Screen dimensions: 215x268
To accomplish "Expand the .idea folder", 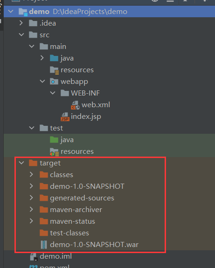I will tap(21, 23).
